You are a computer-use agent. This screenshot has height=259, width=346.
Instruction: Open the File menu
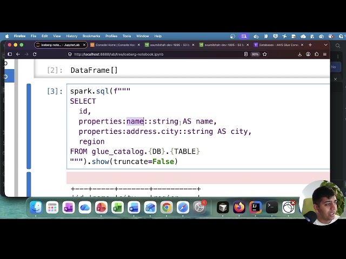click(x=34, y=36)
